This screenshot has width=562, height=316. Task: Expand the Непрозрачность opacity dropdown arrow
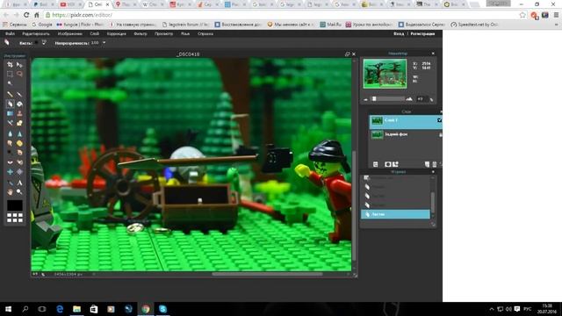coord(104,43)
